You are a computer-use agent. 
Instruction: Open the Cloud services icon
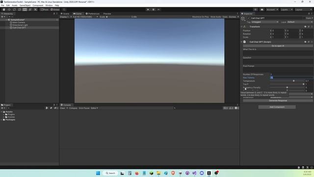[x=262, y=10]
